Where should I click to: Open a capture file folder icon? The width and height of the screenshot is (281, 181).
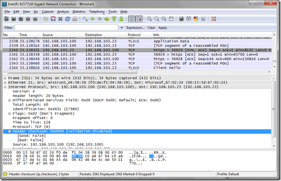[46, 19]
